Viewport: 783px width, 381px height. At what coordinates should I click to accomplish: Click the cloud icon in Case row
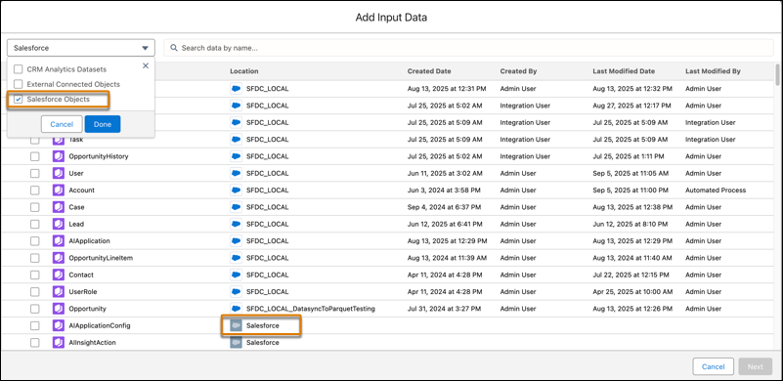236,207
